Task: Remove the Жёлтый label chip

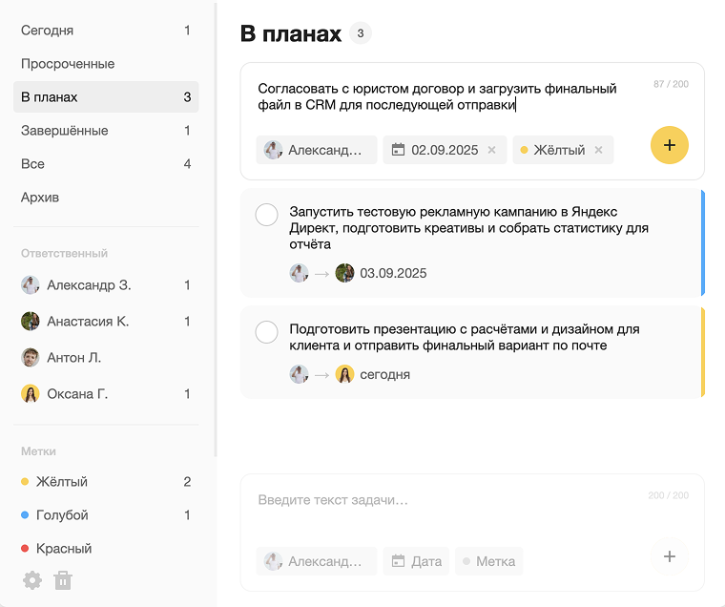Action: pyautogui.click(x=599, y=150)
